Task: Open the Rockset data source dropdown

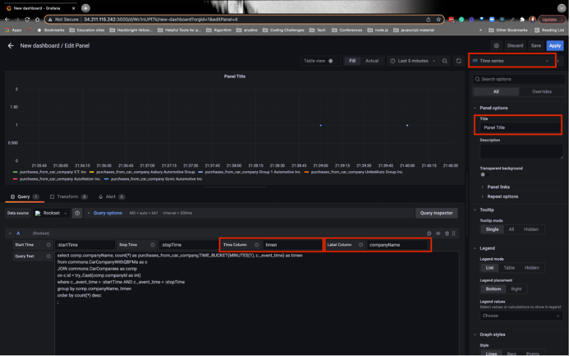Action: (51, 213)
